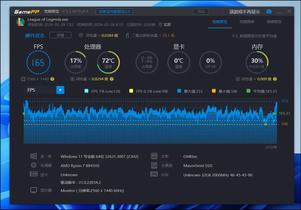Click the 平均值 green legend swatch

coord(248,91)
